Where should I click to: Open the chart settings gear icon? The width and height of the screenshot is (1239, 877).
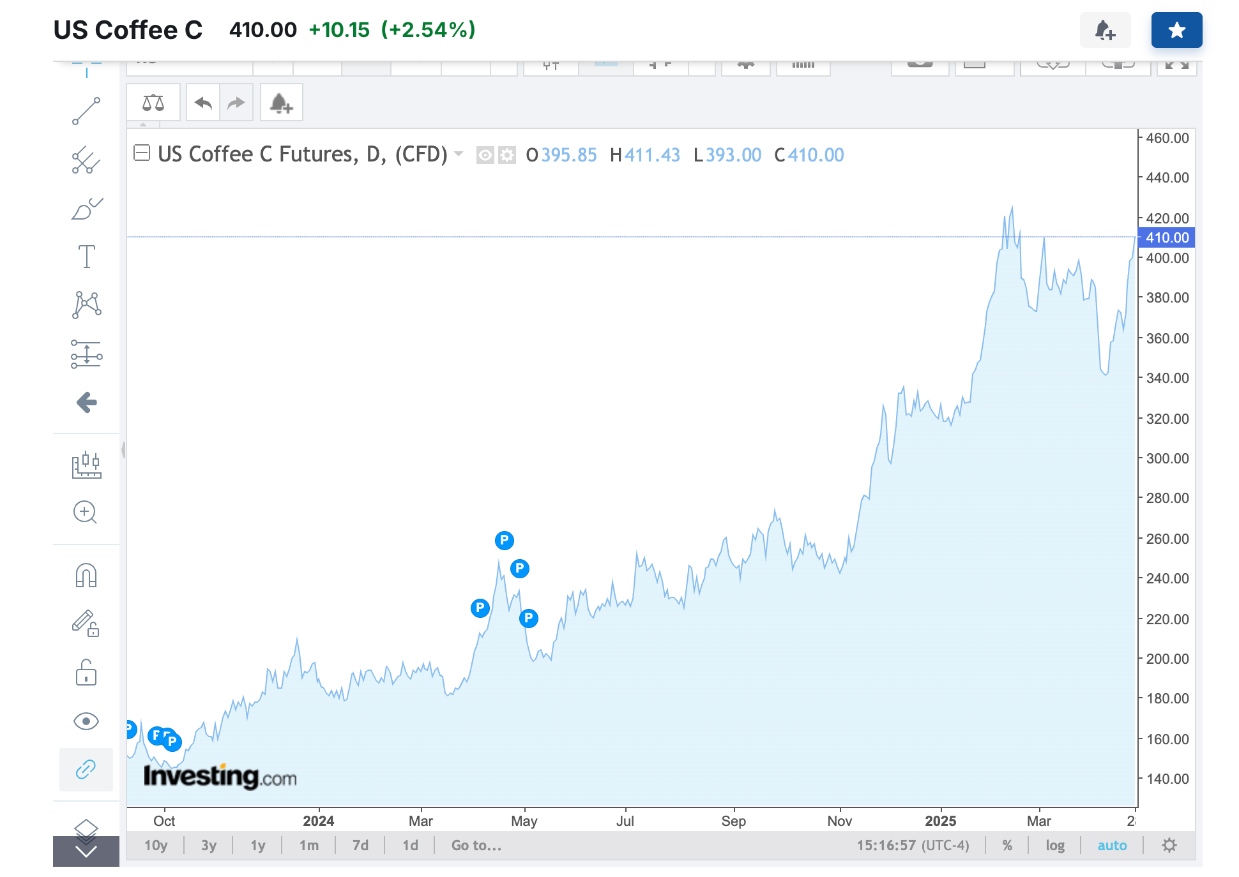[1169, 845]
